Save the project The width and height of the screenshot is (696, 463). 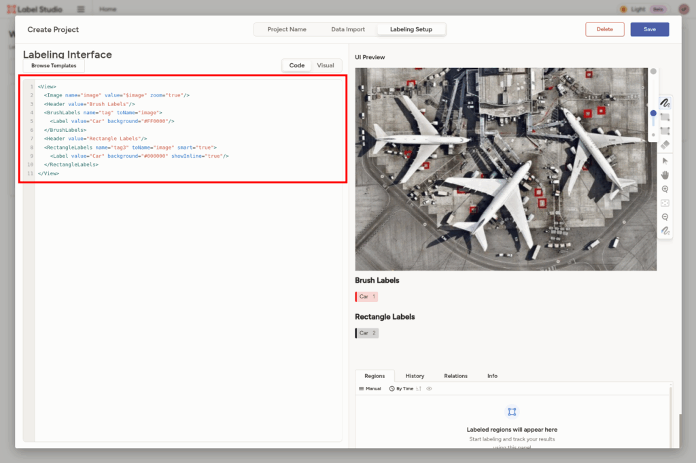[650, 29]
